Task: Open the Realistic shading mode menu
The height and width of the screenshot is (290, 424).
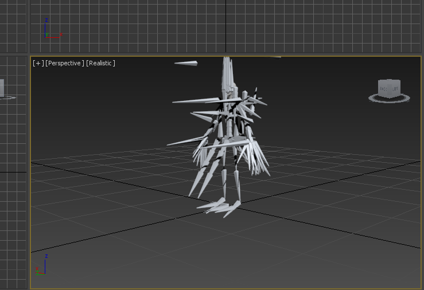Action: (100, 63)
